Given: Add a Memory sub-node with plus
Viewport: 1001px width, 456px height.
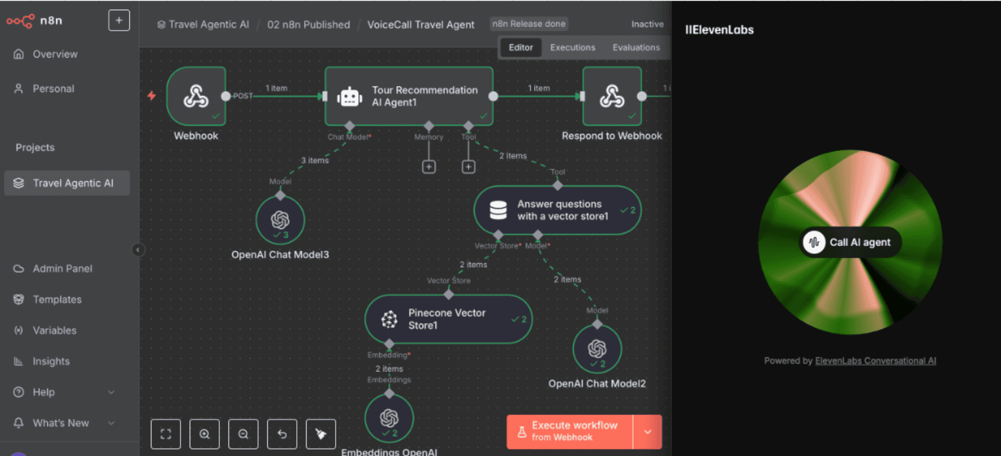Looking at the screenshot, I should [x=429, y=167].
